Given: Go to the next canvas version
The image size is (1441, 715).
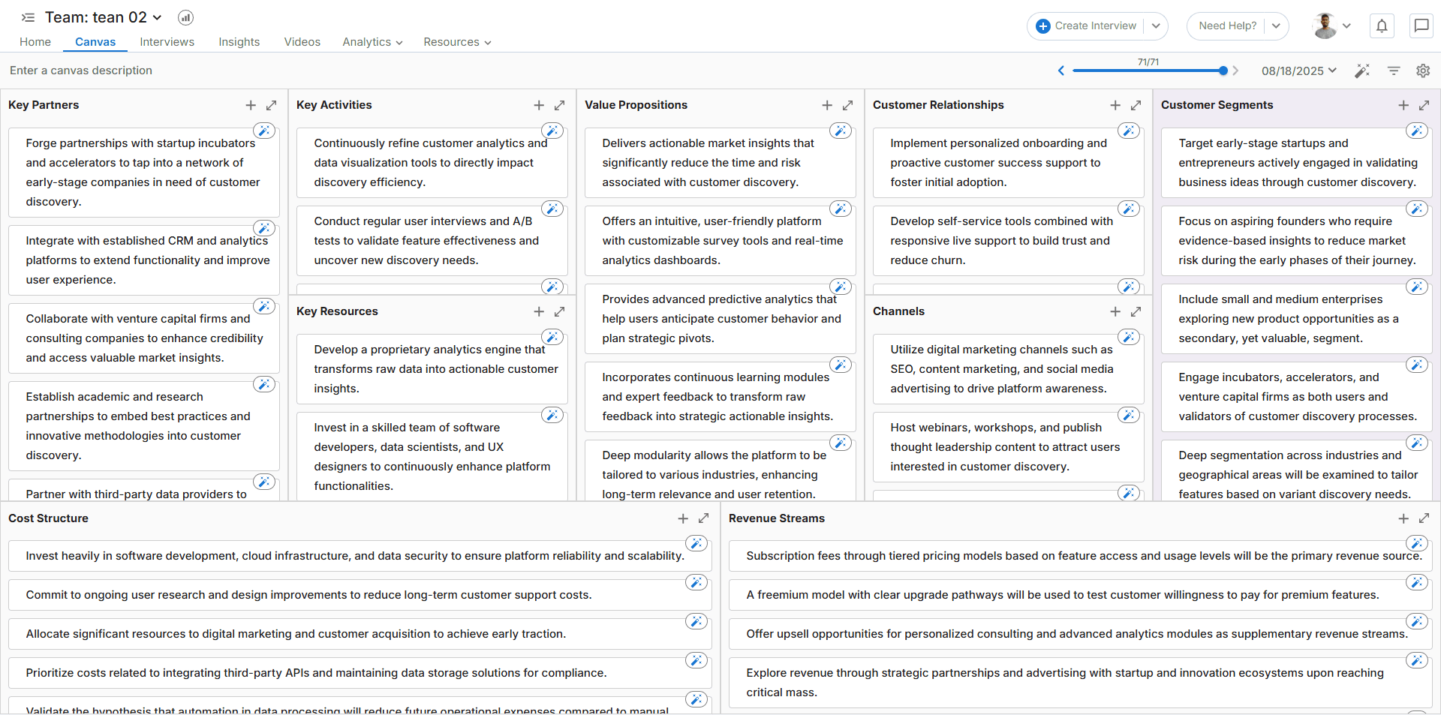Looking at the screenshot, I should point(1235,71).
